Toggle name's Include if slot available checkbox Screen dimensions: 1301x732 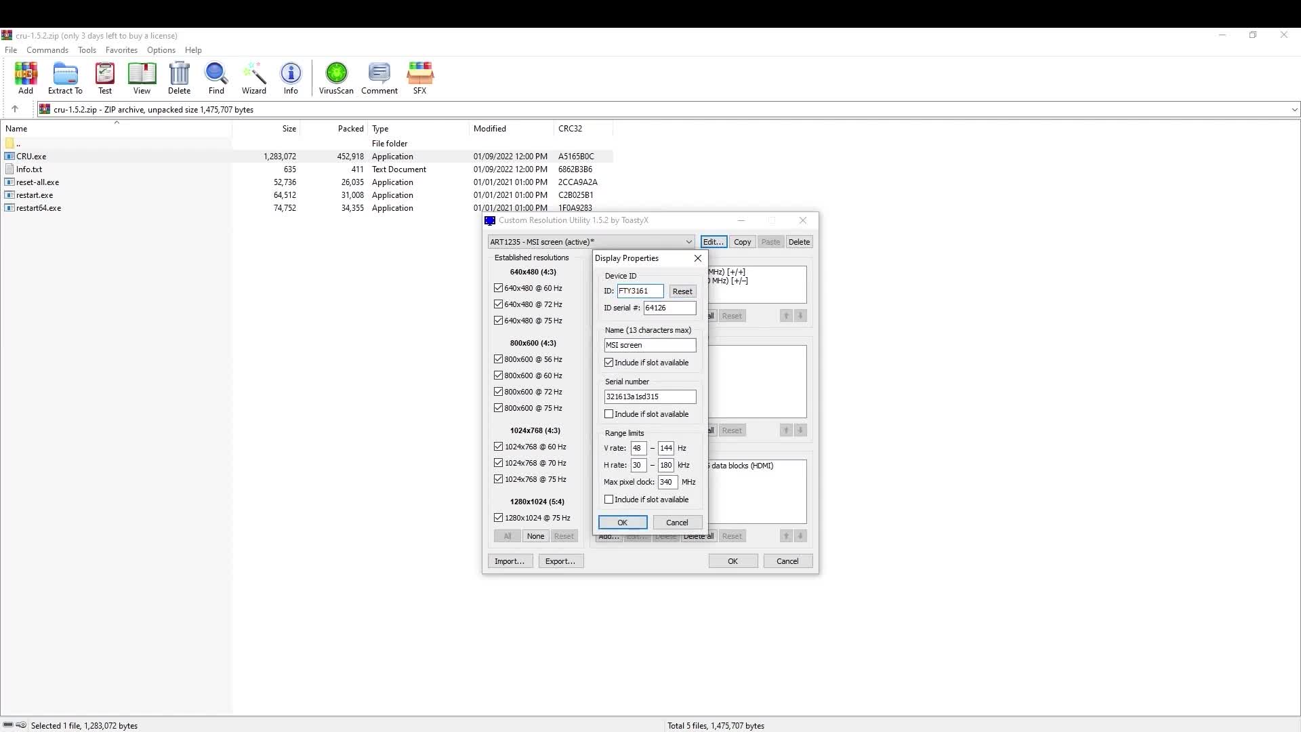click(609, 363)
